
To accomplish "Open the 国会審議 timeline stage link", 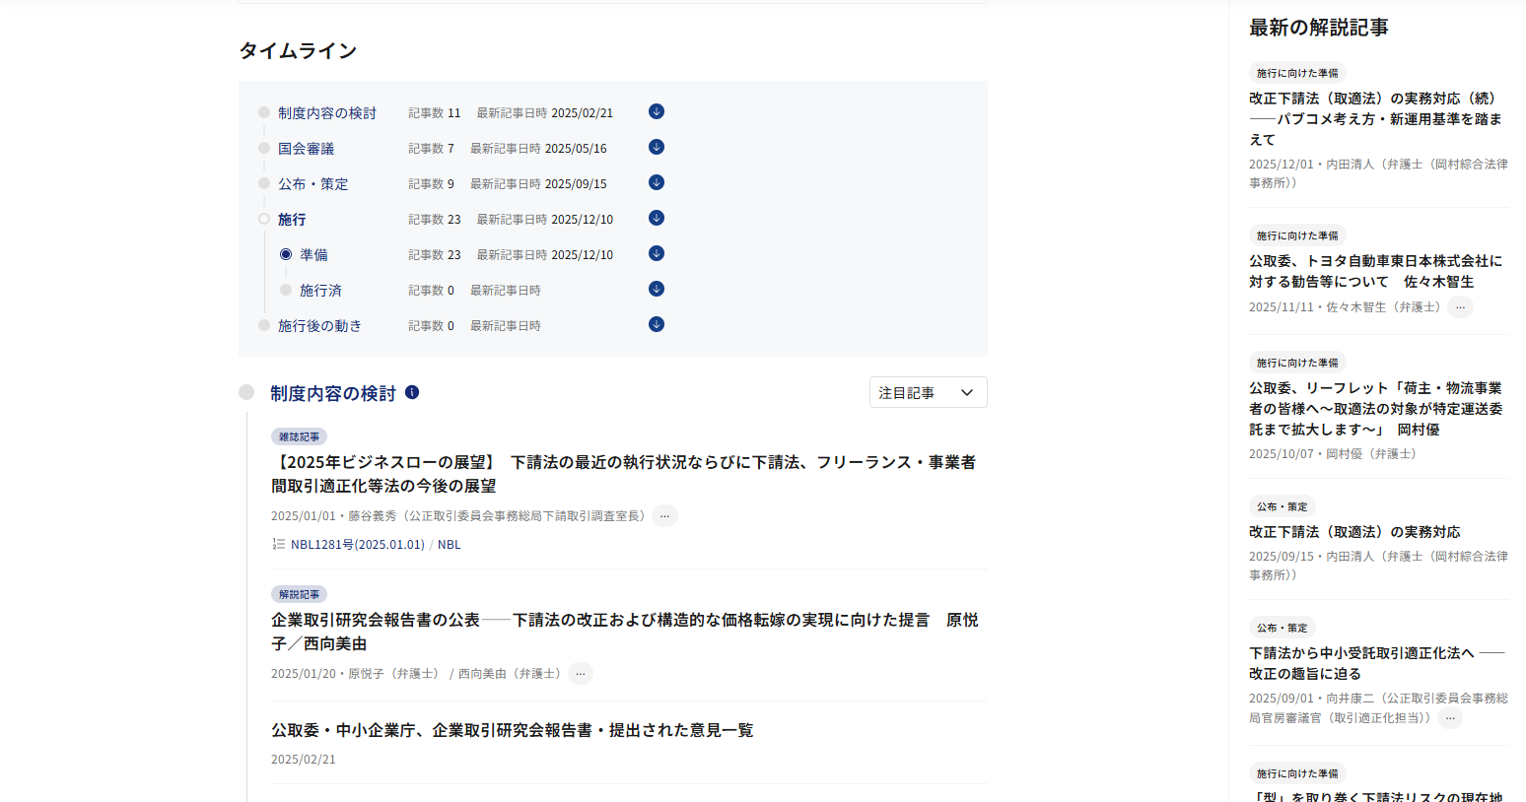I will coord(306,149).
